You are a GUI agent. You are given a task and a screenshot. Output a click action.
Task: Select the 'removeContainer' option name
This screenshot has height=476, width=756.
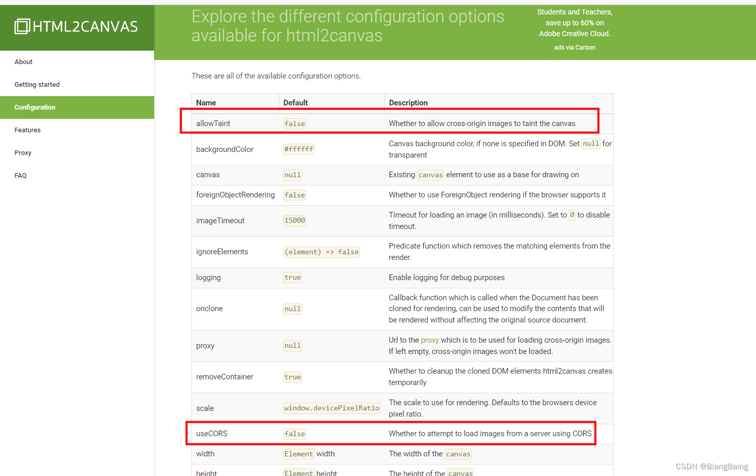[x=225, y=377]
